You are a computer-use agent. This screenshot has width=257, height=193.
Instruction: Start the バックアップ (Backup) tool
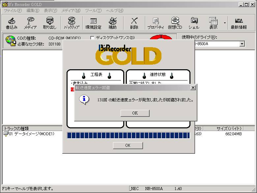click(71, 23)
